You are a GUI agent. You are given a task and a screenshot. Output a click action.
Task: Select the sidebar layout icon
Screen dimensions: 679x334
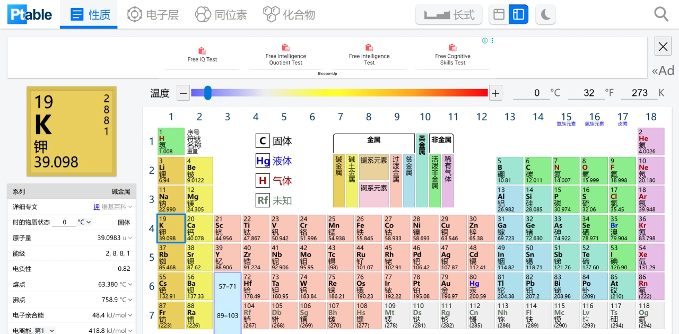point(518,14)
